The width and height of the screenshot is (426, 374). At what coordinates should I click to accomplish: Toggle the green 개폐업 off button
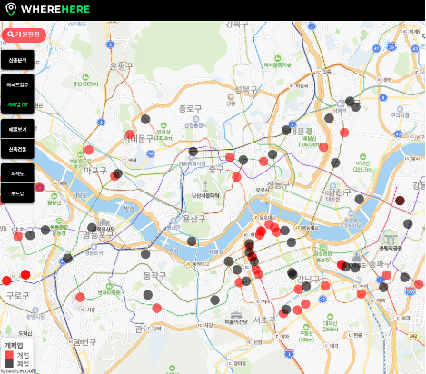(17, 104)
